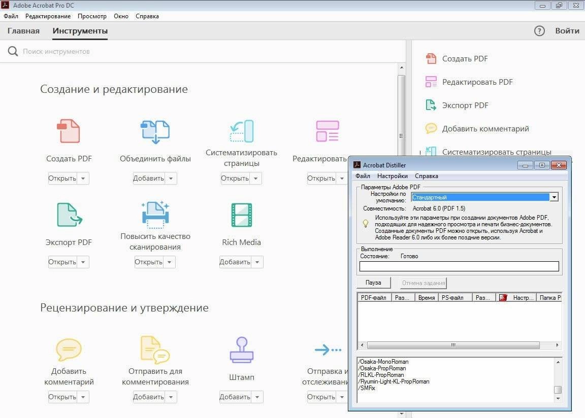Click the Rich Media film icon
The image size is (585, 418).
(x=241, y=215)
